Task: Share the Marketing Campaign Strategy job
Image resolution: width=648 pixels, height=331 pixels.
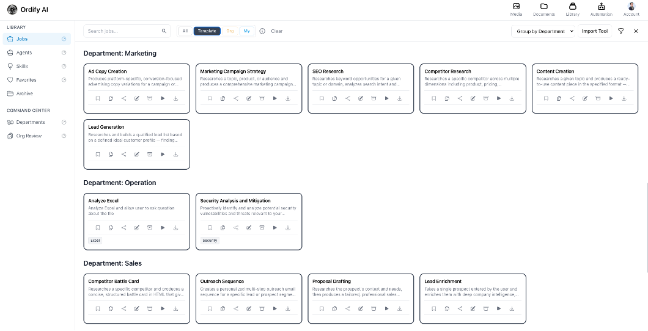Action: (236, 98)
